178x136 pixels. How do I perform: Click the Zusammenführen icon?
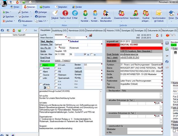121,13
